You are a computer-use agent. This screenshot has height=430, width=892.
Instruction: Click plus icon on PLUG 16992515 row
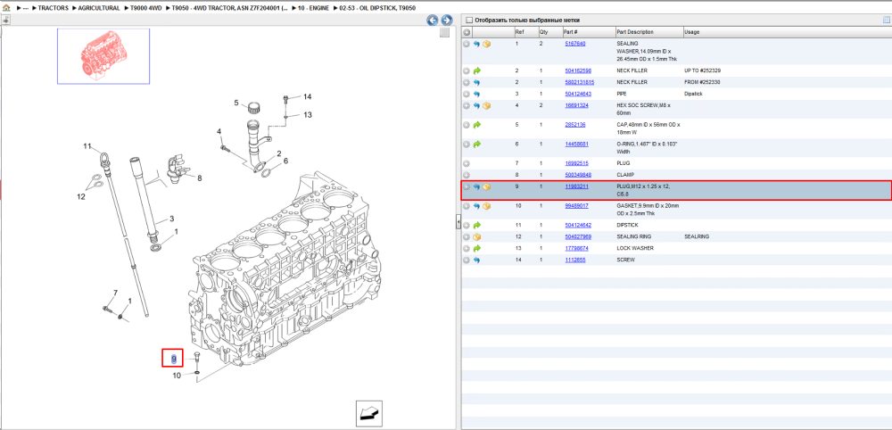pos(467,163)
